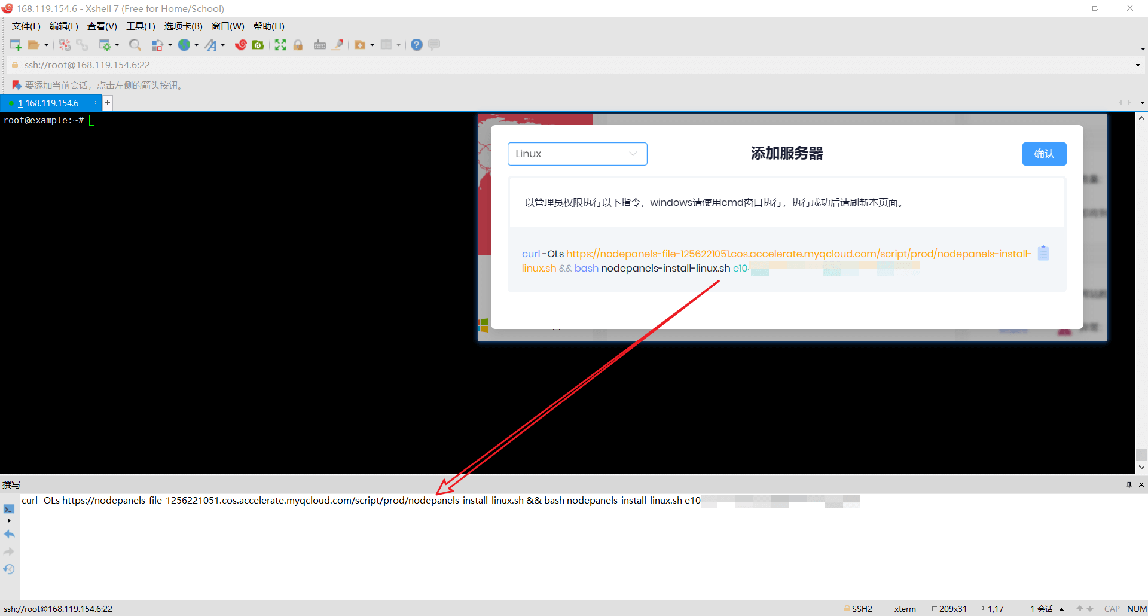1148x616 pixels.
Task: Click the Disconnect toolbar icon
Action: 65,45
